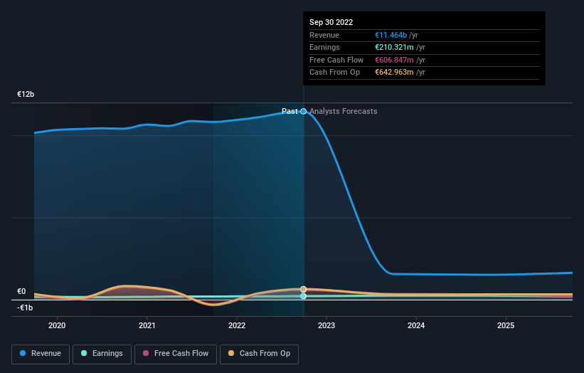584x373 pixels.
Task: Click the Earnings row label in tooltip
Action: pos(324,47)
